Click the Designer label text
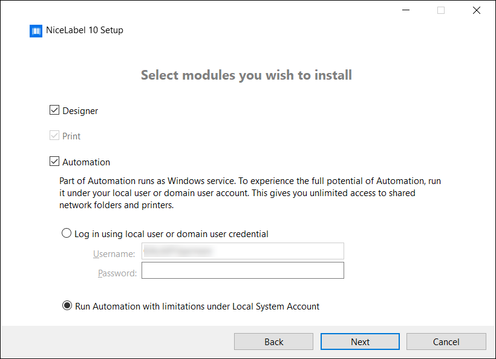Image resolution: width=496 pixels, height=359 pixels. pyautogui.click(x=80, y=111)
